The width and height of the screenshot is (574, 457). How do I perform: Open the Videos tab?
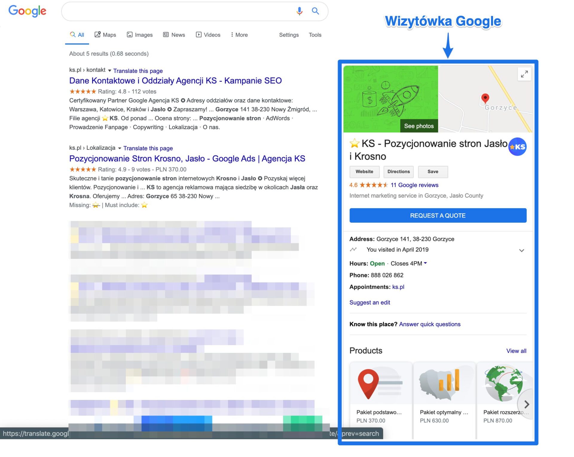[208, 35]
